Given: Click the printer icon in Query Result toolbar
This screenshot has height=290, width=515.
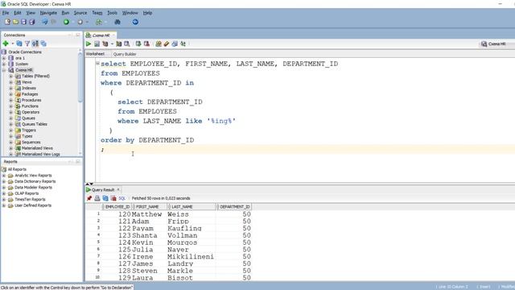Looking at the screenshot, I should [97, 198].
